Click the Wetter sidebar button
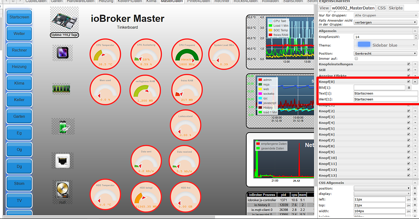419x219 pixels. point(19,34)
